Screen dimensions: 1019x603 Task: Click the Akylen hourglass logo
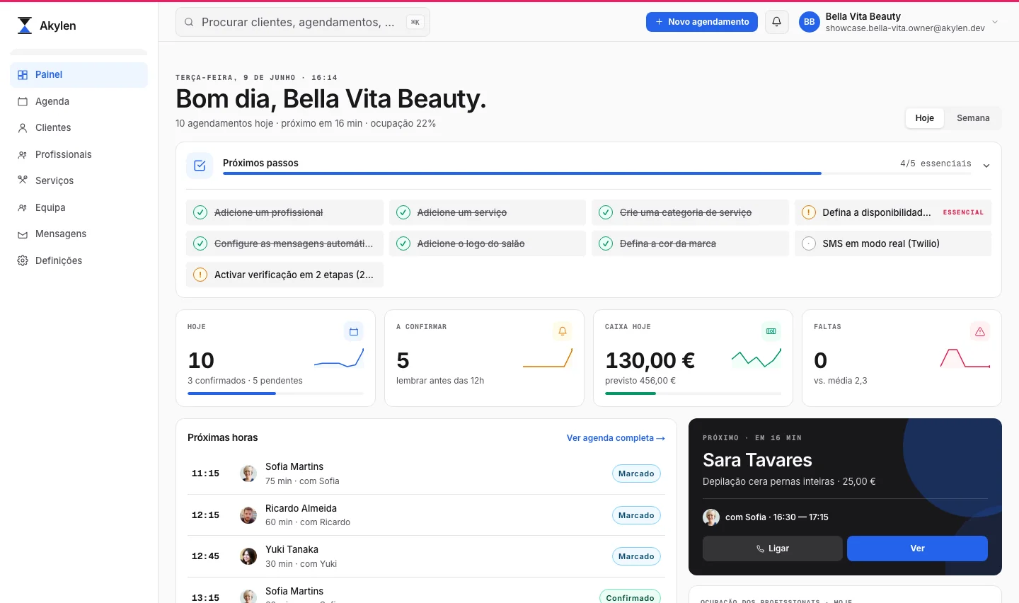tap(25, 25)
